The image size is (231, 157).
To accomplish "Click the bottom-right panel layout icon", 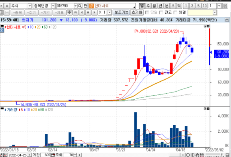I will 227,155.
